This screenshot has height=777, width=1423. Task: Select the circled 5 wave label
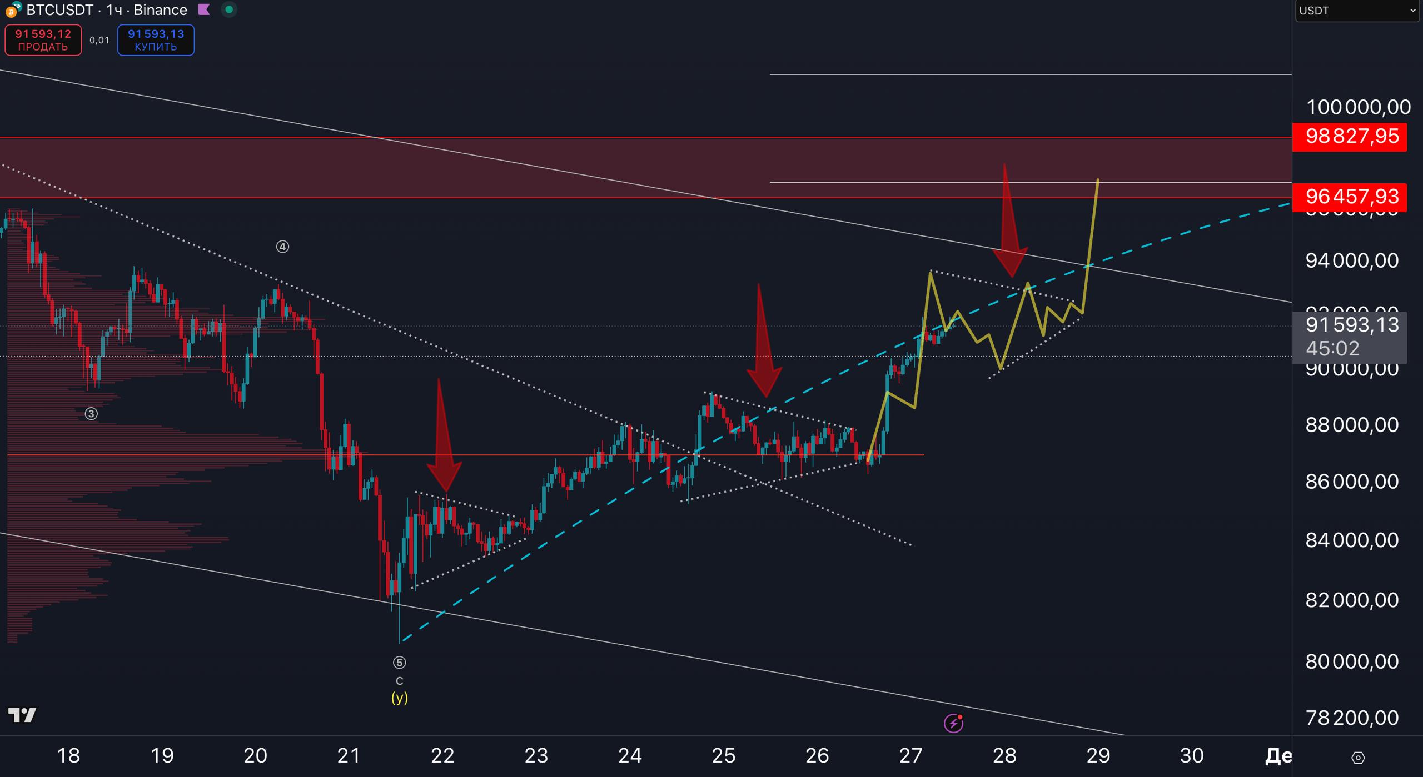click(x=399, y=663)
